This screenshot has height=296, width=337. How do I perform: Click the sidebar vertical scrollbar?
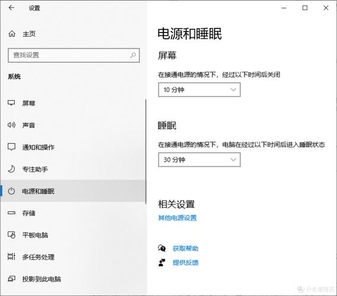(x=146, y=152)
